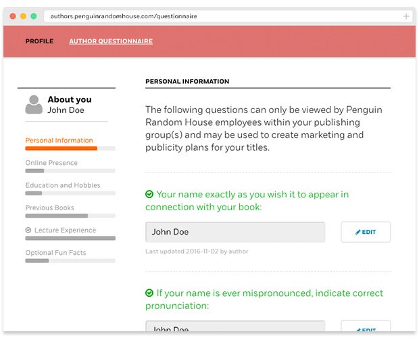
Task: Click the user avatar icon beside About you
Action: click(34, 105)
